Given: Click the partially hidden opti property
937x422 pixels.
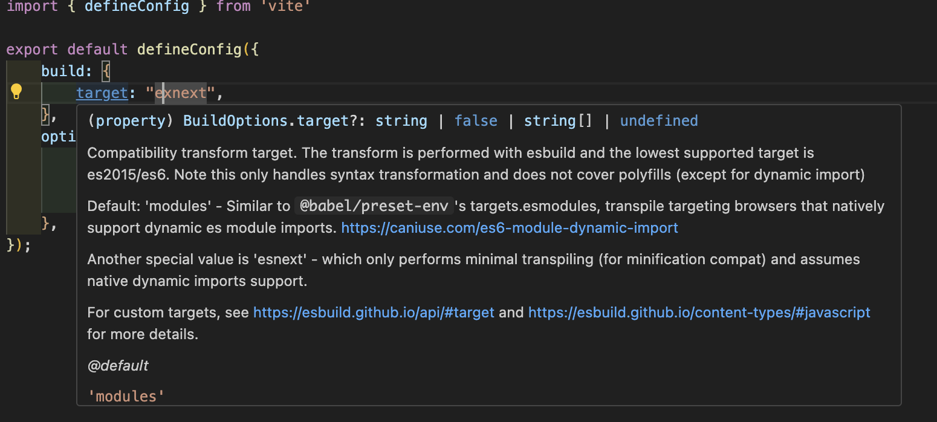Looking at the screenshot, I should point(58,137).
